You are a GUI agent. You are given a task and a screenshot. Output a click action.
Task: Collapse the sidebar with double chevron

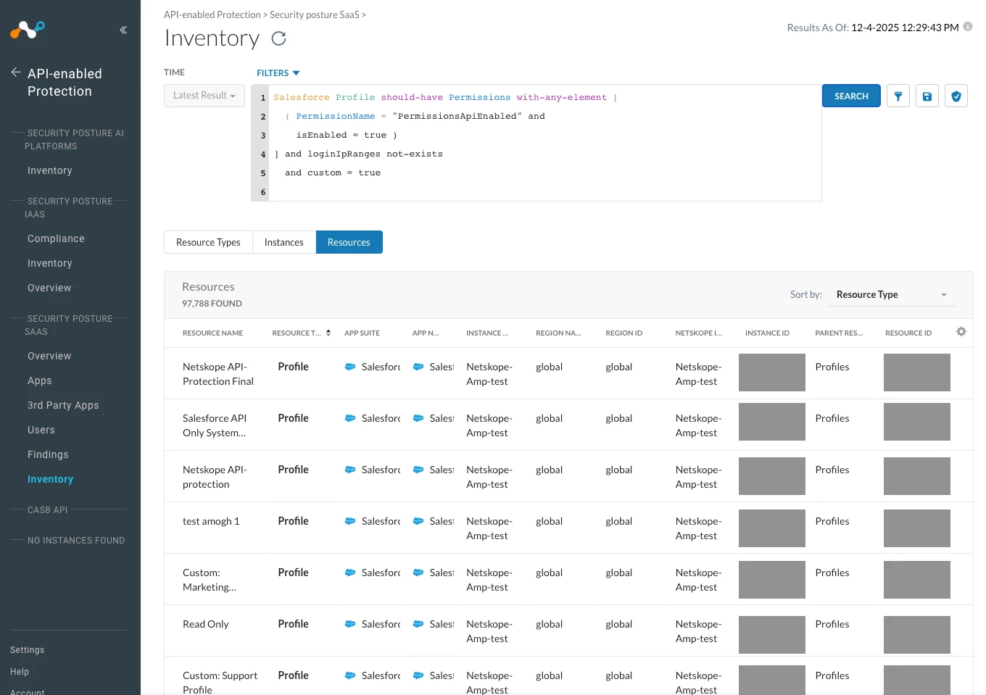pyautogui.click(x=123, y=30)
